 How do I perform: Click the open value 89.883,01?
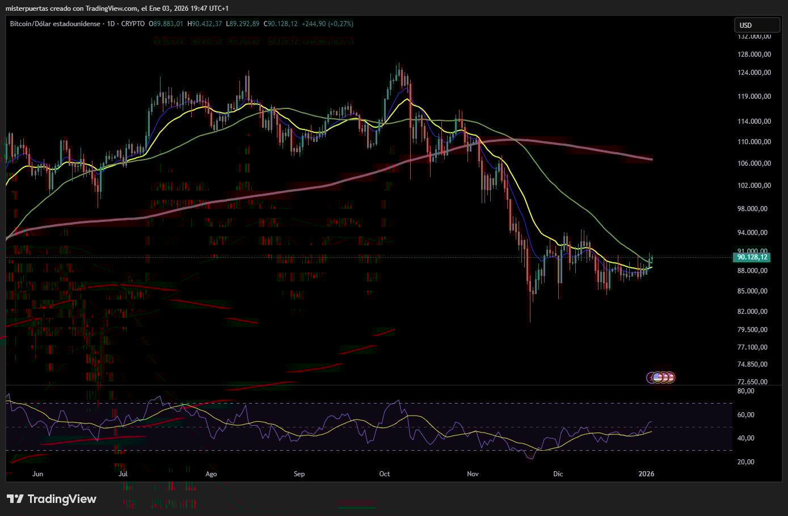[168, 24]
